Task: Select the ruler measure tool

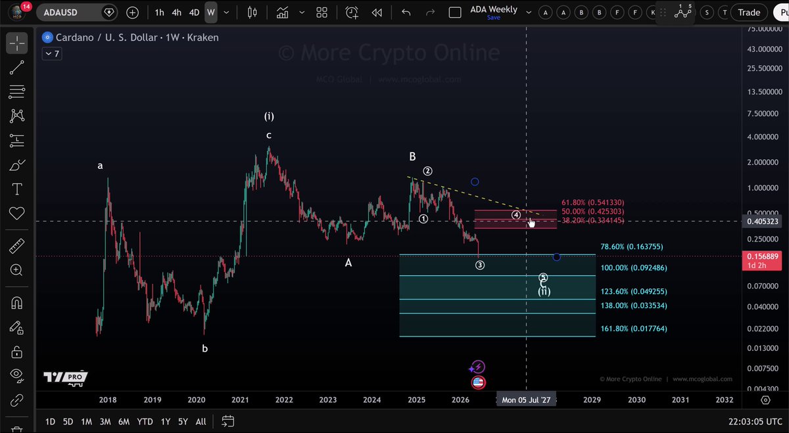Action: pos(16,246)
